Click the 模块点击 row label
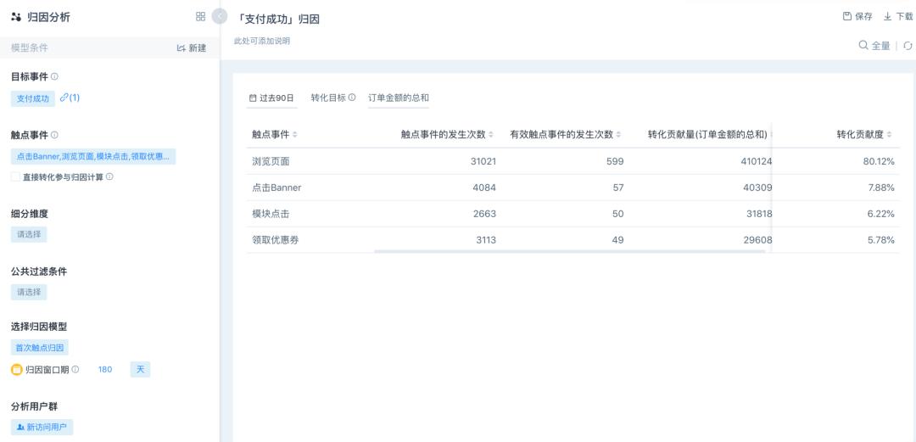 click(x=271, y=214)
